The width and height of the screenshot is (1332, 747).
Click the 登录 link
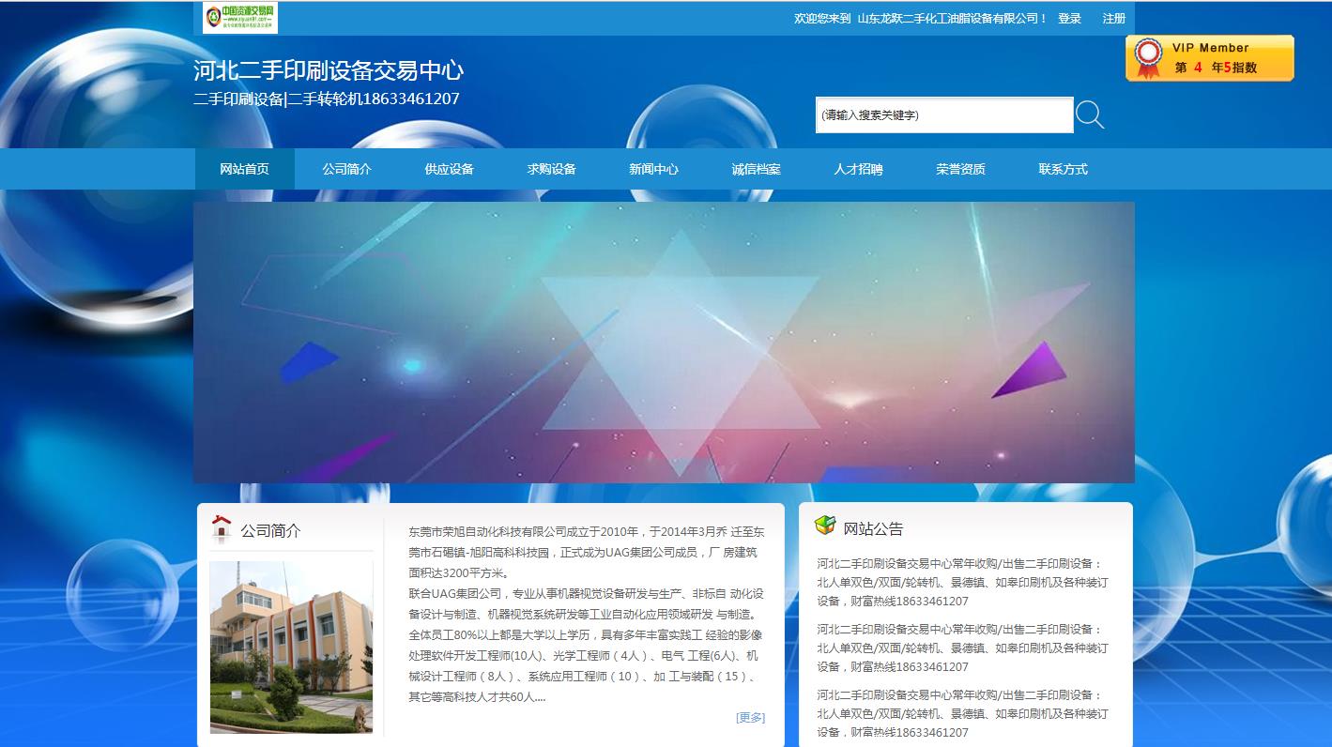tap(1070, 19)
